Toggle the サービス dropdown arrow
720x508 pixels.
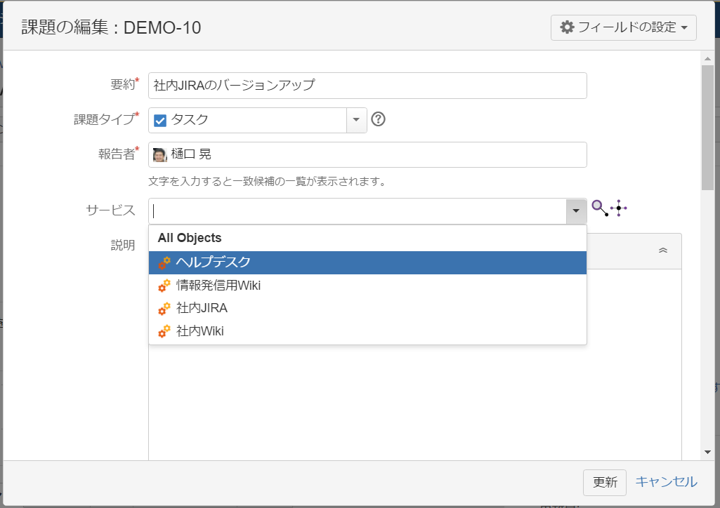[576, 211]
